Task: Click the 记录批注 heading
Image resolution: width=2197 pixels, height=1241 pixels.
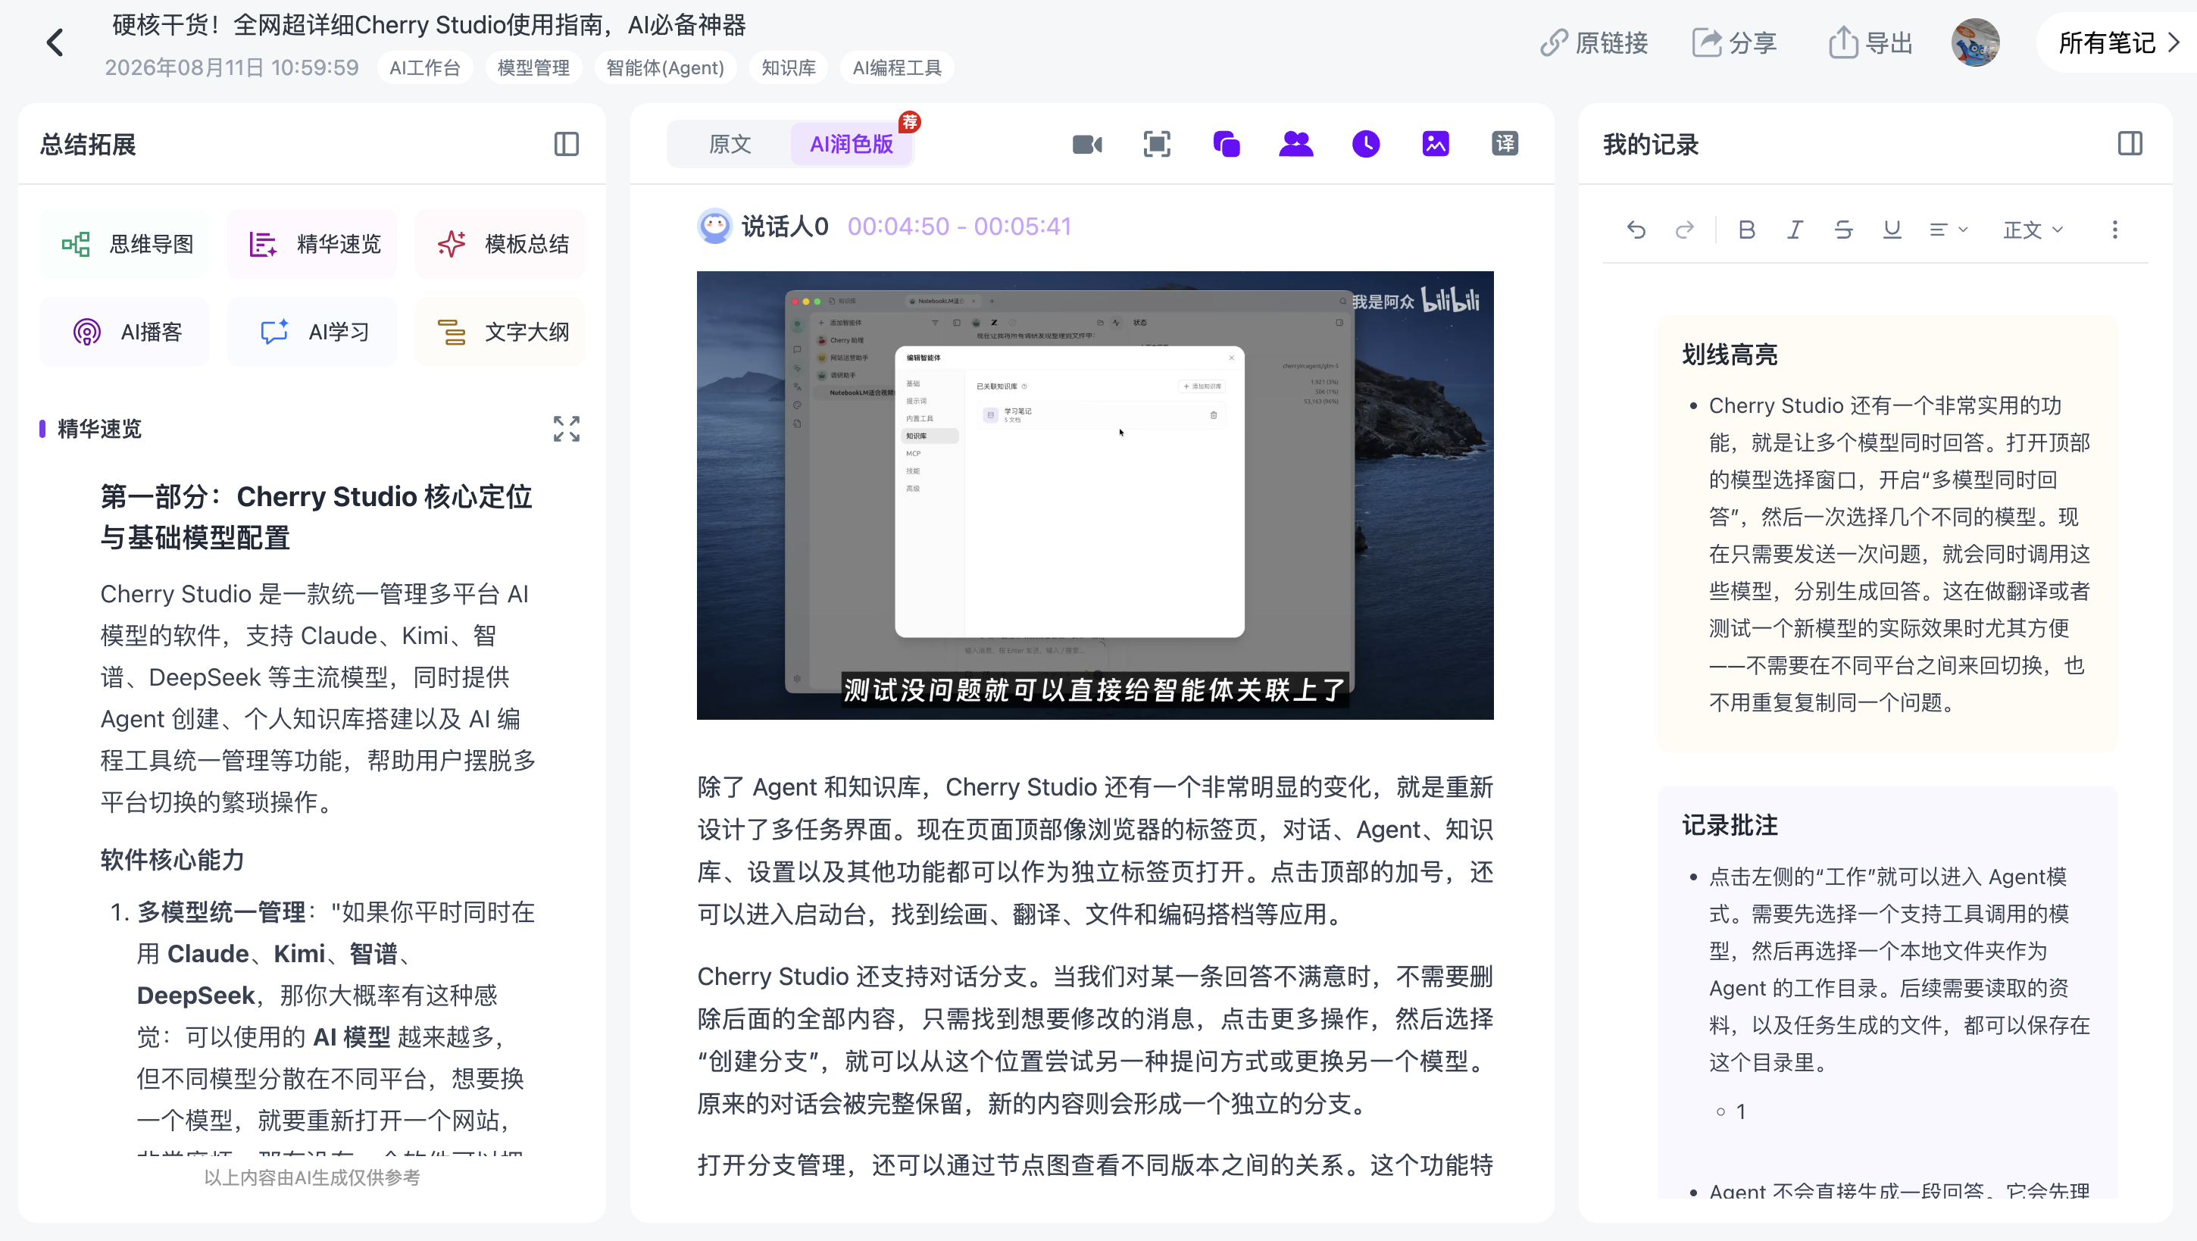Action: click(x=1730, y=826)
